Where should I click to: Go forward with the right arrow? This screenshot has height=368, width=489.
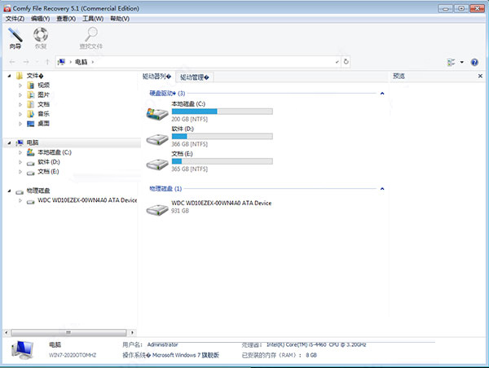(x=26, y=62)
